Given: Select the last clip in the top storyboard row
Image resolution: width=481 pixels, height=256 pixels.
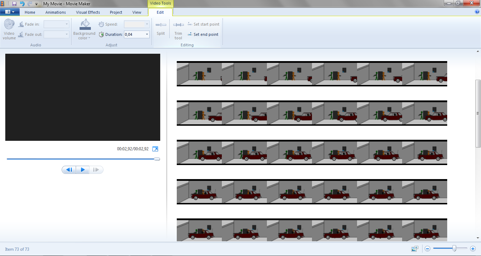Looking at the screenshot, I should click(x=425, y=74).
